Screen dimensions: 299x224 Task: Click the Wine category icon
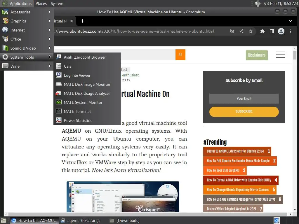(x=5, y=66)
